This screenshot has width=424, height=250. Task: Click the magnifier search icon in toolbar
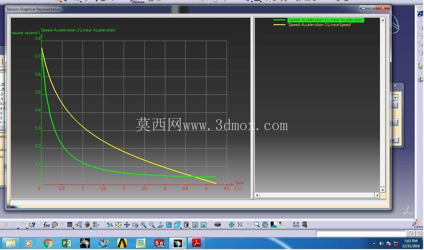tap(257, 225)
